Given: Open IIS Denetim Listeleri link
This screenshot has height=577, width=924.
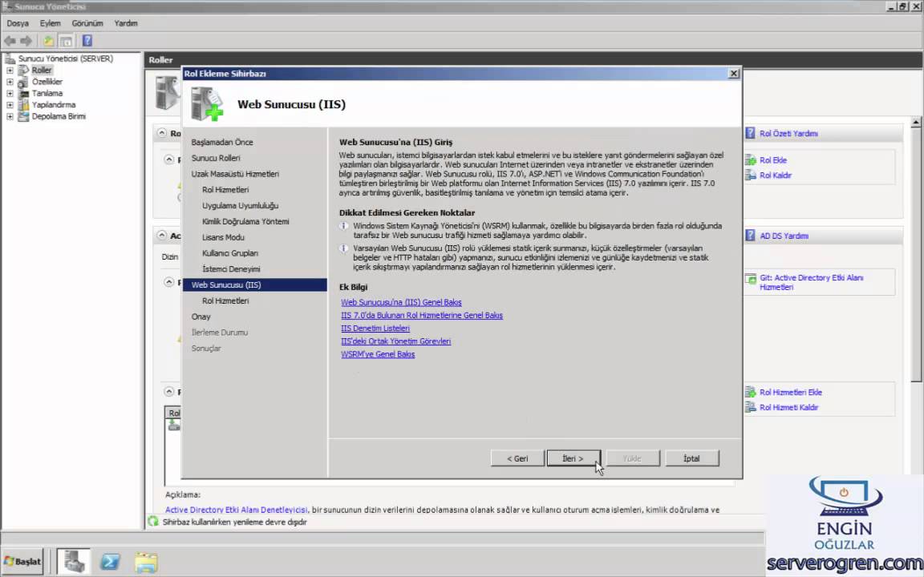Looking at the screenshot, I should pos(375,329).
